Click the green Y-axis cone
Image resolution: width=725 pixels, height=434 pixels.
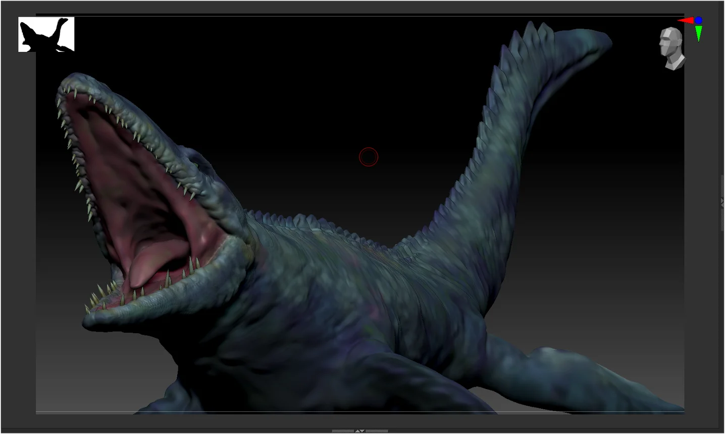[699, 33]
